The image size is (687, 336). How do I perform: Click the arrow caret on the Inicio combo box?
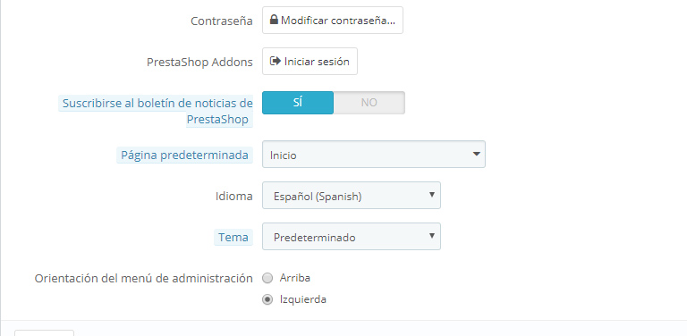tap(477, 154)
